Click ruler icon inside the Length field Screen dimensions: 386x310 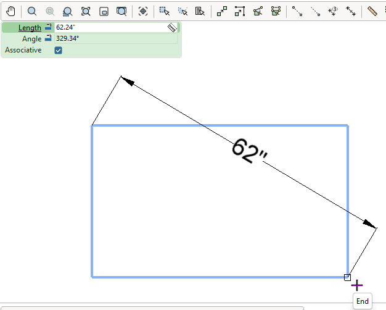click(x=172, y=28)
